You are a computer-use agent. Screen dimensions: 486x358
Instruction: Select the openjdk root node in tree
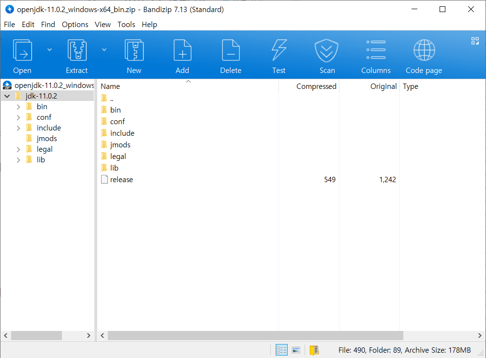point(54,85)
